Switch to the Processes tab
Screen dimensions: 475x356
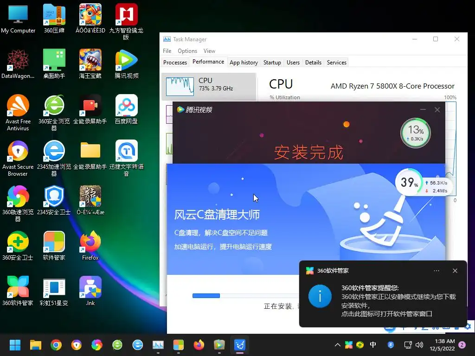click(x=175, y=63)
